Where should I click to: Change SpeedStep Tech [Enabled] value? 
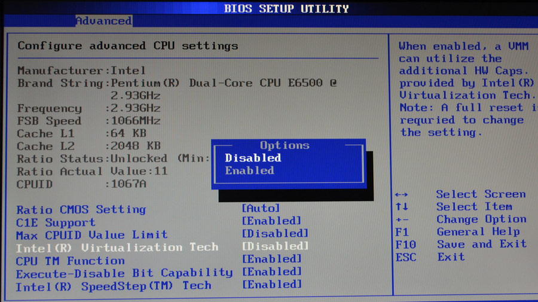(x=271, y=284)
